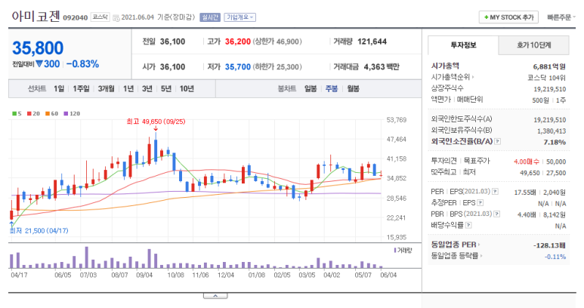Viewport: 584px width, 308px height.
Task: Select the 5년 line chart period
Action: 166,88
